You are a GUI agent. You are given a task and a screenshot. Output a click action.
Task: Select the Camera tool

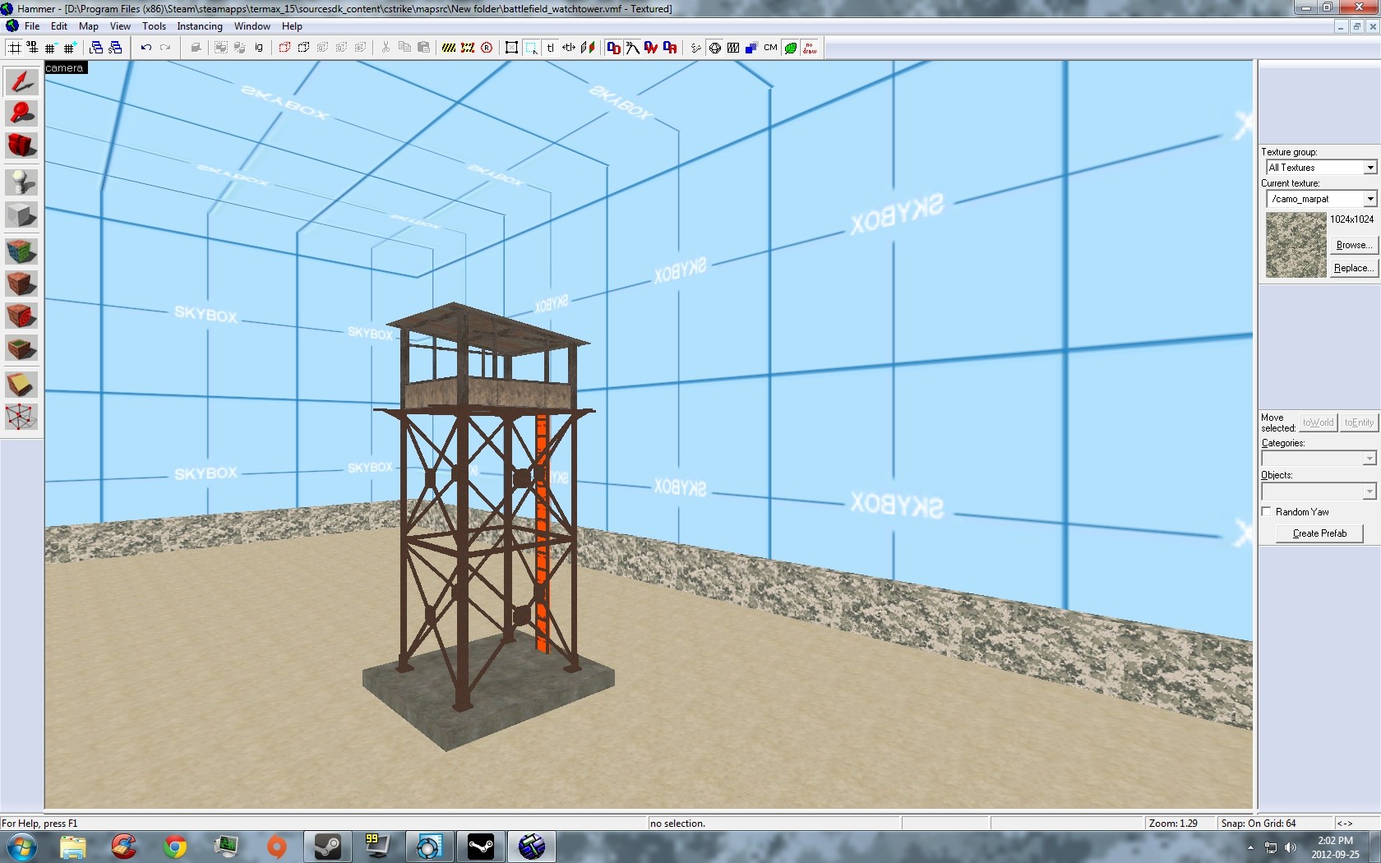[21, 145]
